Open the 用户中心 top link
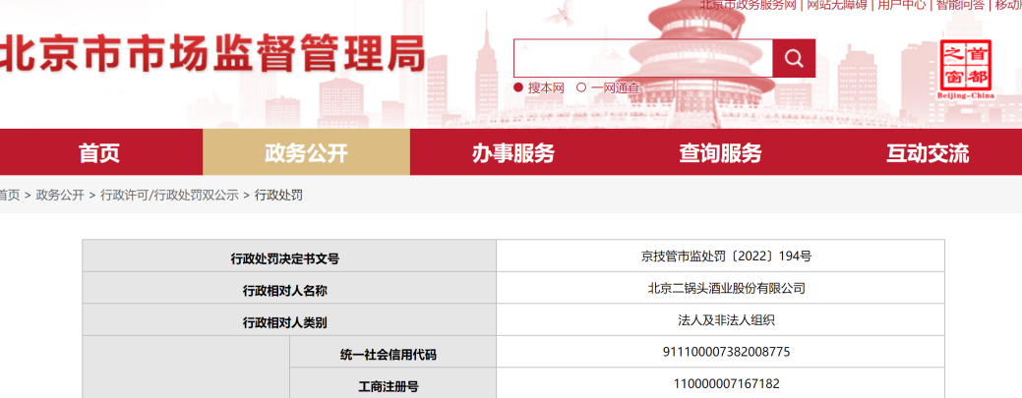 pos(901,5)
